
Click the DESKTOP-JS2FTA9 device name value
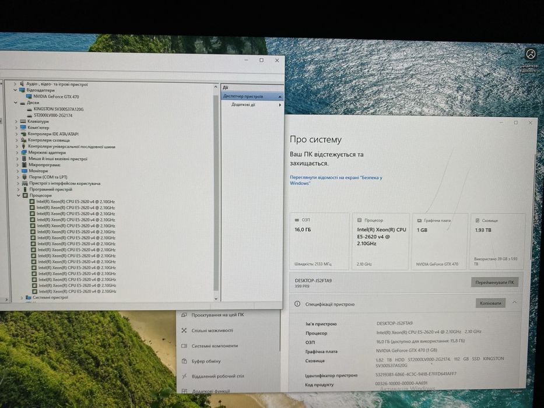pyautogui.click(x=395, y=323)
